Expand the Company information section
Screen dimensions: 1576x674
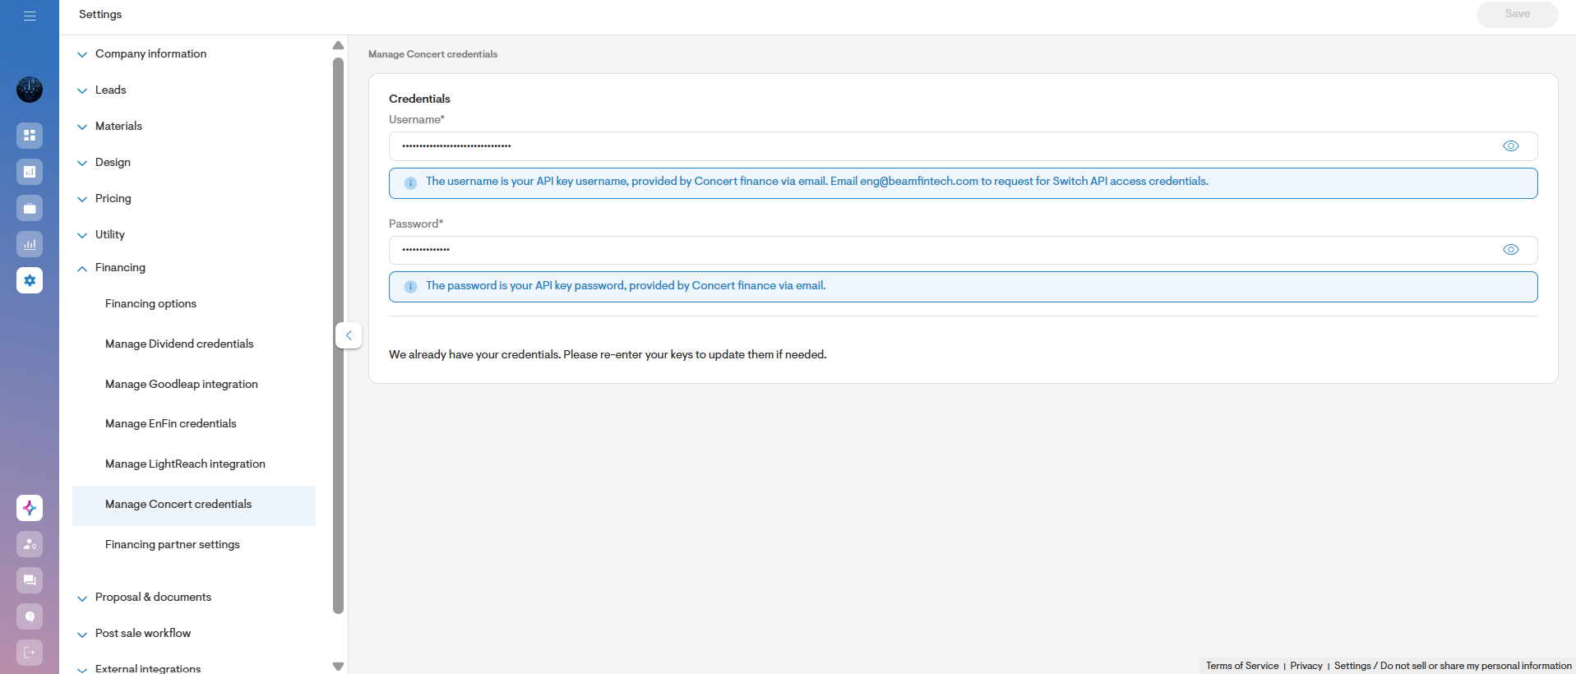[x=150, y=54]
